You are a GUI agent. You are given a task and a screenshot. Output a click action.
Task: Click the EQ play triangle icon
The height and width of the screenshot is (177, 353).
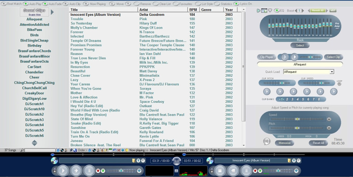coord(259,11)
